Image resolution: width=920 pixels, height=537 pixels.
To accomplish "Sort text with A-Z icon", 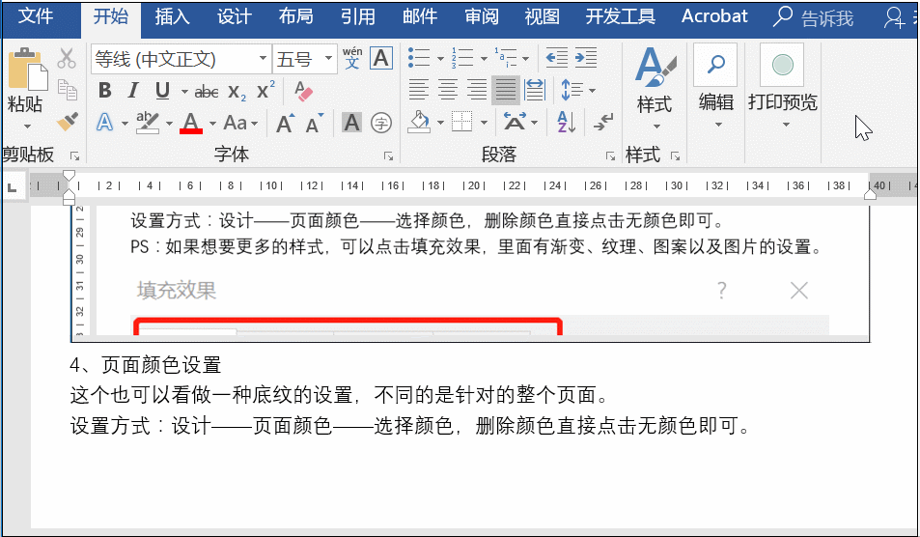I will pos(567,123).
